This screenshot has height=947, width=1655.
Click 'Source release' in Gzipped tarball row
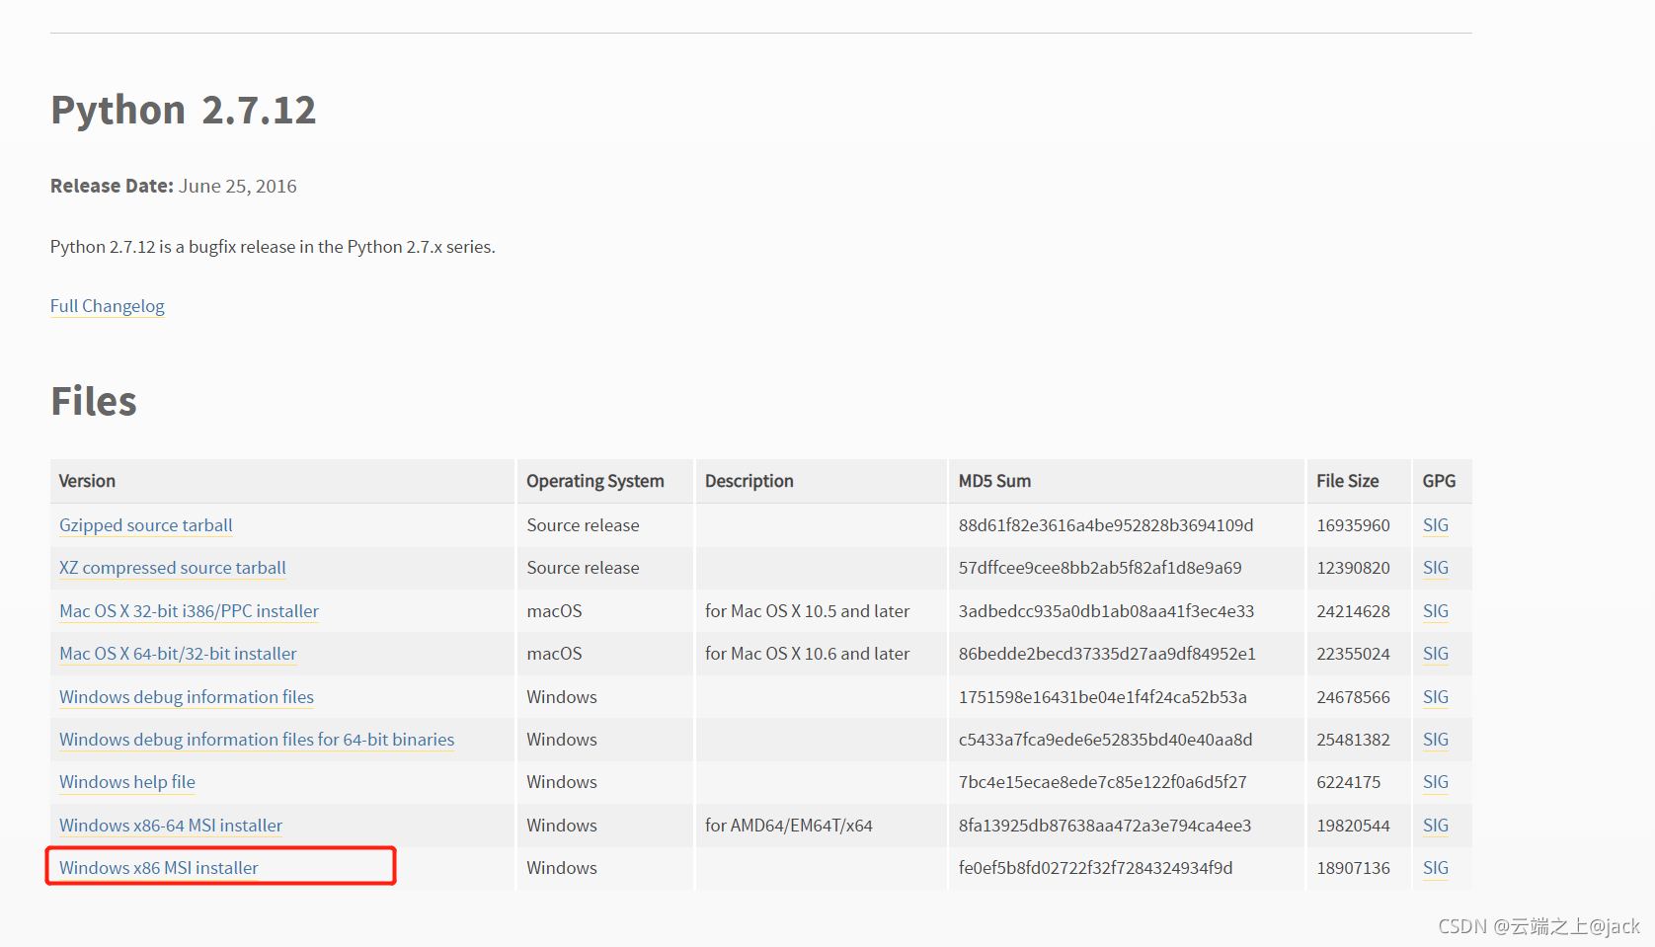[x=583, y=525]
